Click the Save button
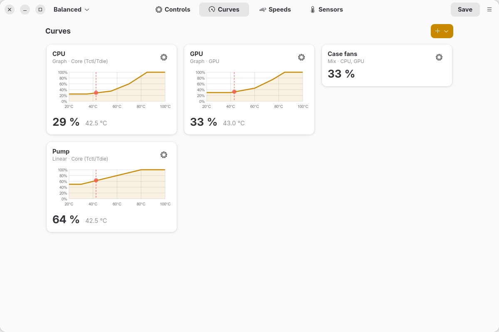The image size is (499, 332). 465,10
